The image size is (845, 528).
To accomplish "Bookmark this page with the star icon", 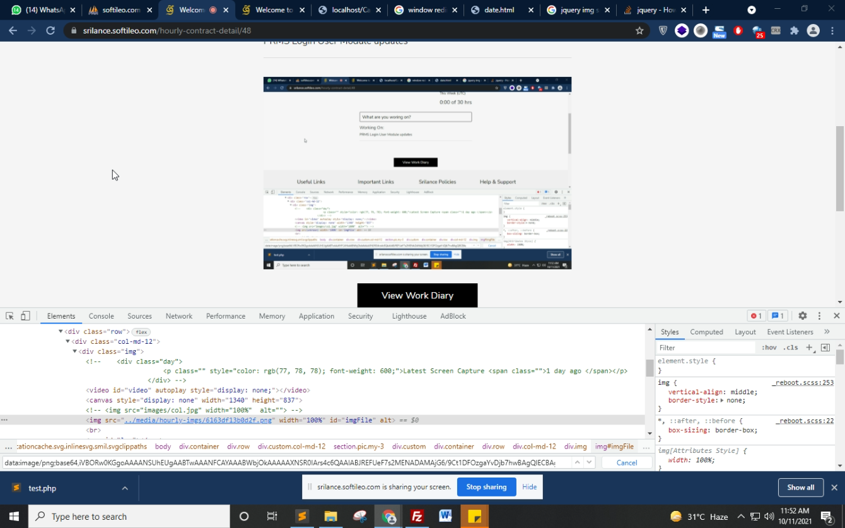I will pyautogui.click(x=639, y=30).
